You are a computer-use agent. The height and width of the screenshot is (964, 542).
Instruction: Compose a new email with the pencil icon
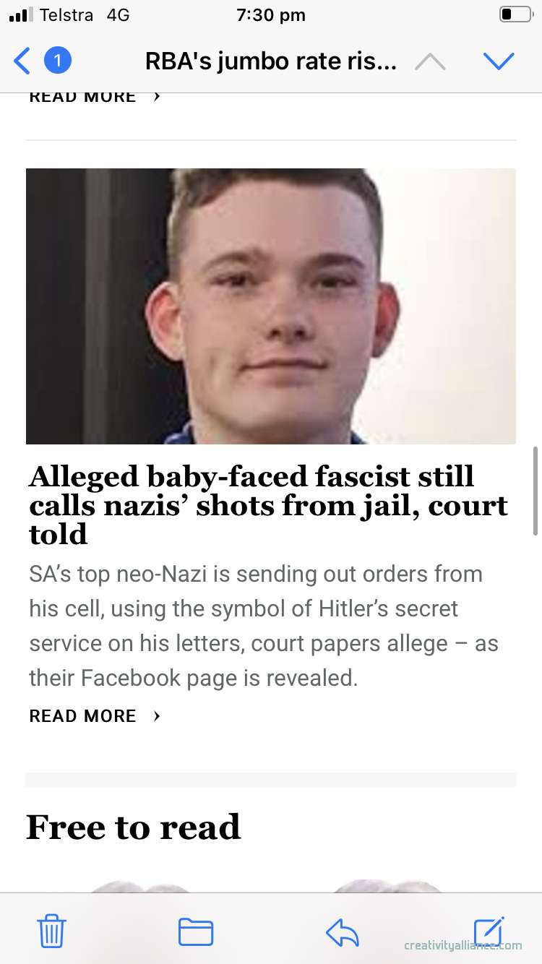(489, 931)
